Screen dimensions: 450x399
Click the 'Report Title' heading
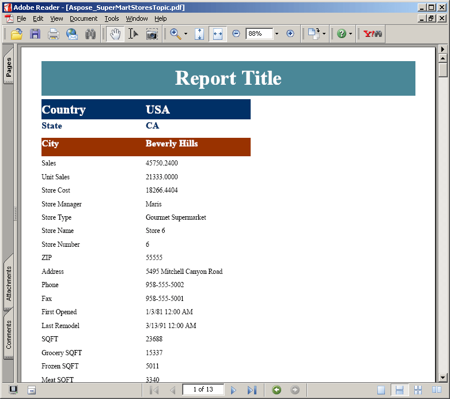(228, 78)
